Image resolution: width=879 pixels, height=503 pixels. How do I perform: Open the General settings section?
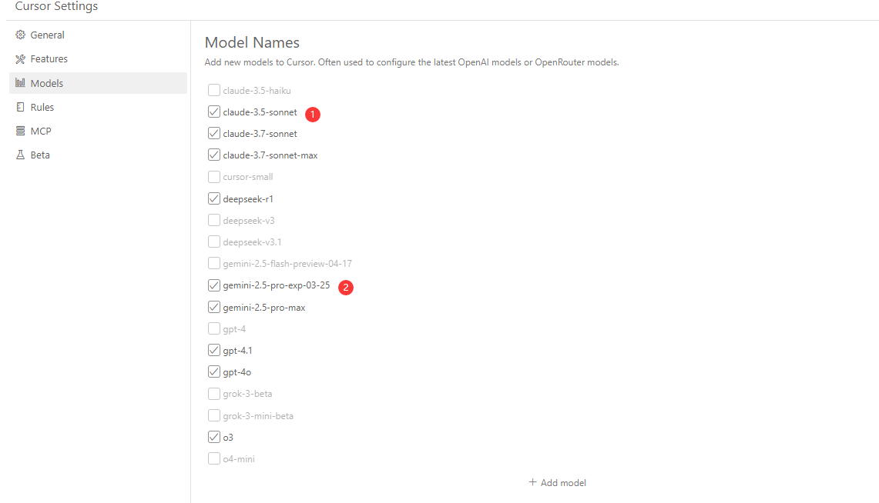[98, 35]
